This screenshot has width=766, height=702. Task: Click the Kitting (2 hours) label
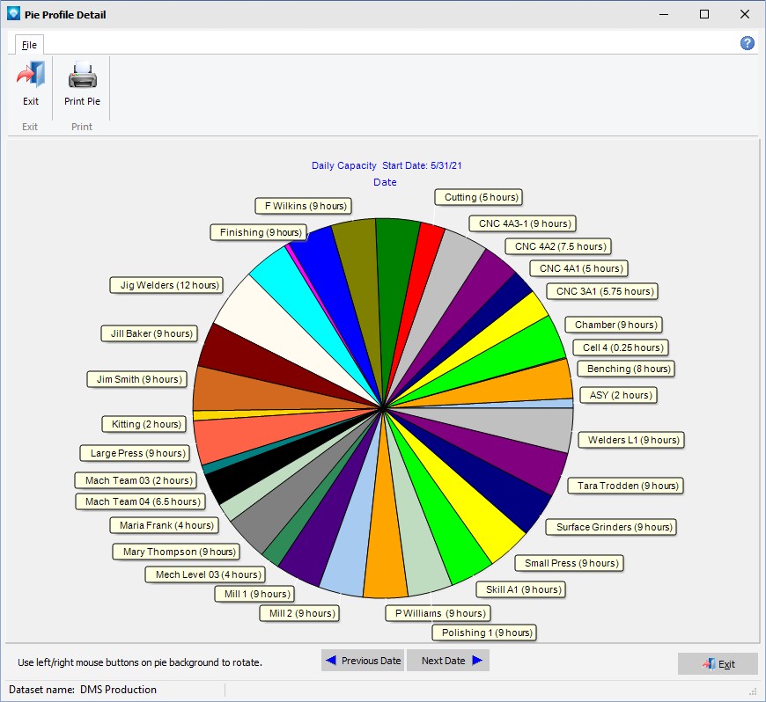146,424
